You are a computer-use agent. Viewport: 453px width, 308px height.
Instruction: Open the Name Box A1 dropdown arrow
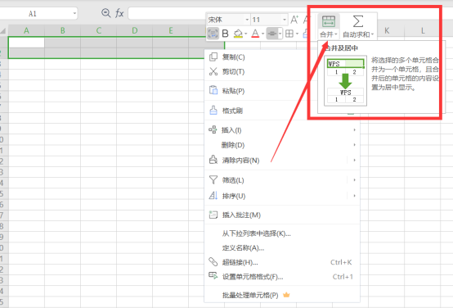(x=74, y=13)
